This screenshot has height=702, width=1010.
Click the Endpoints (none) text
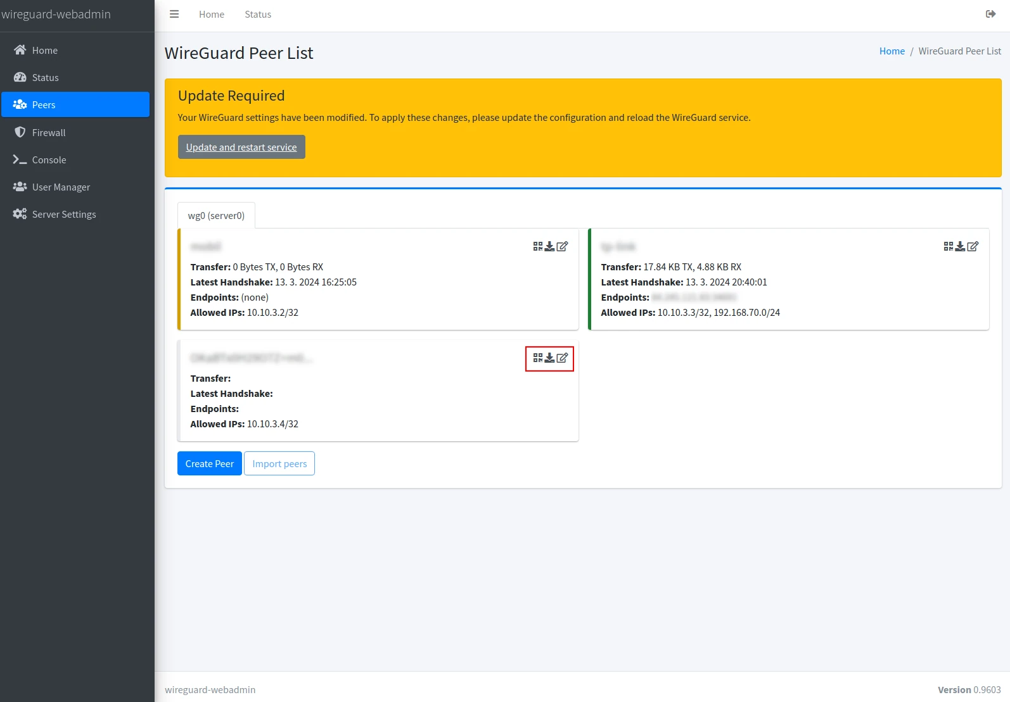coord(229,298)
